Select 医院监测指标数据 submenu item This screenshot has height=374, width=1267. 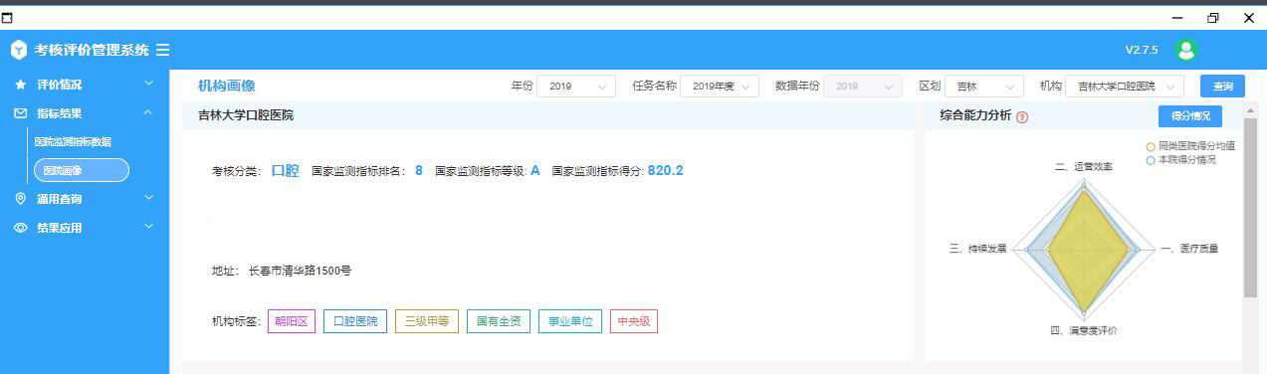(x=73, y=142)
